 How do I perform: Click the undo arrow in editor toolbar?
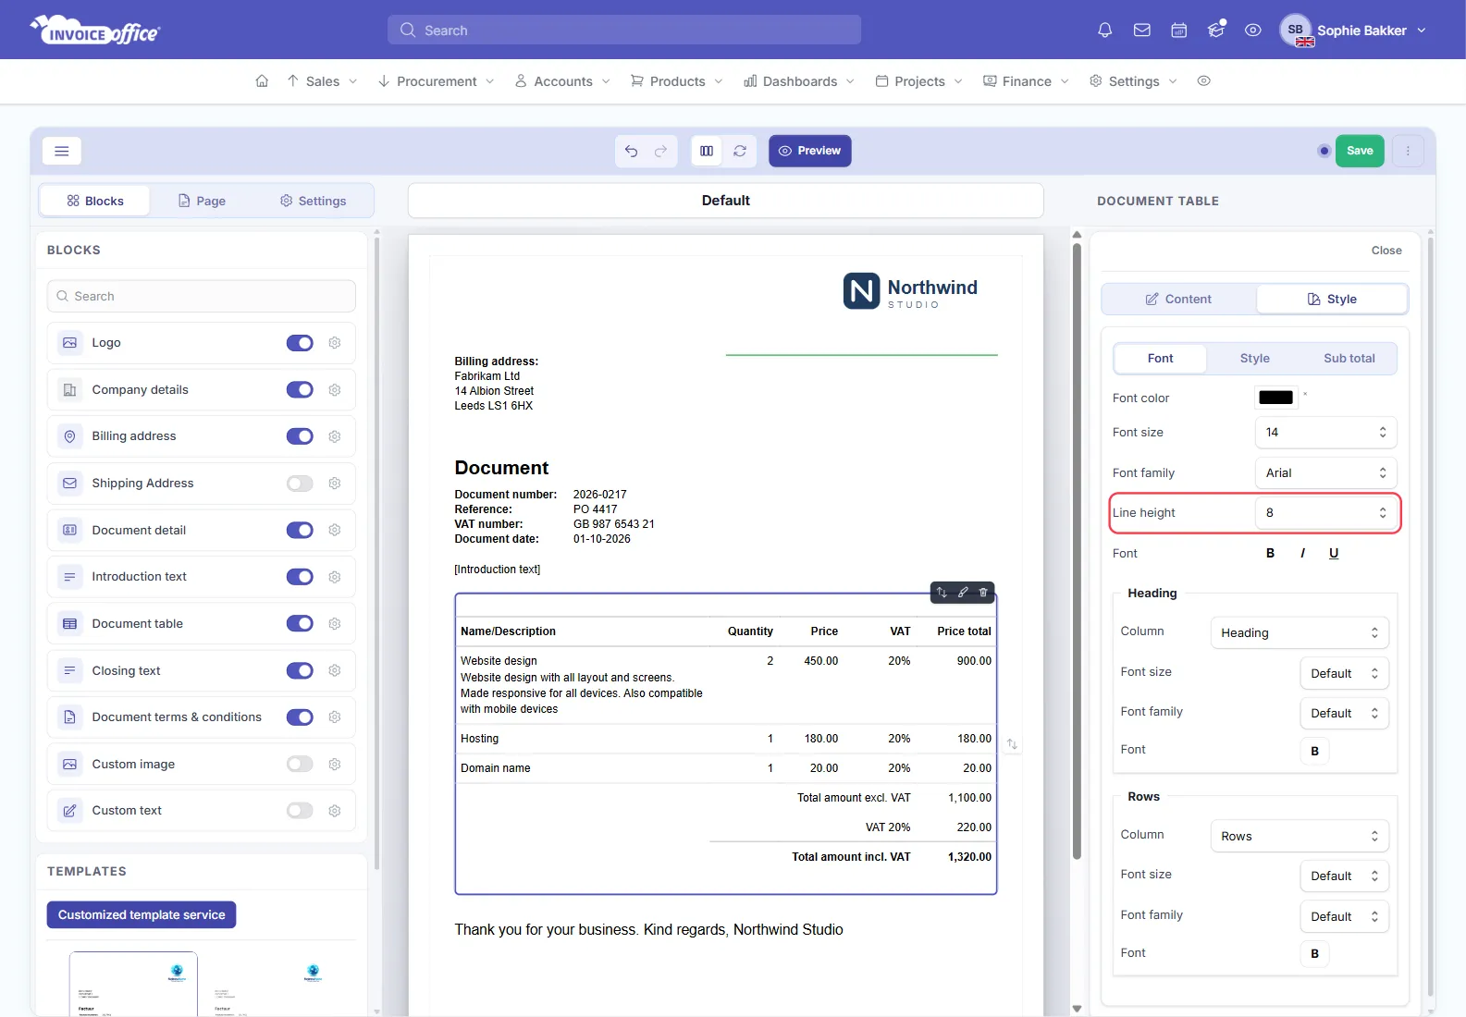(x=631, y=151)
